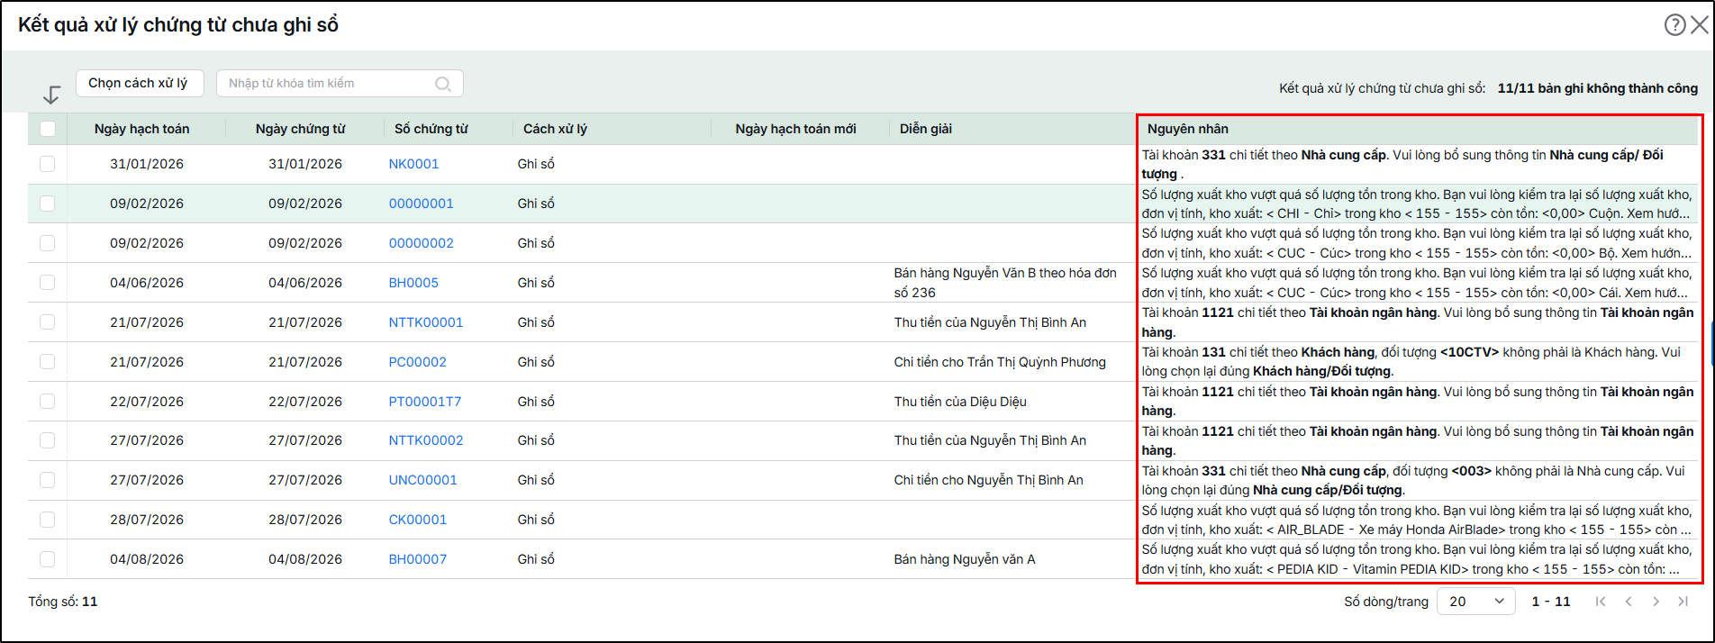Click accounting date 31/01/2026 in NK0001 row
This screenshot has height=643, width=1715.
point(147,164)
